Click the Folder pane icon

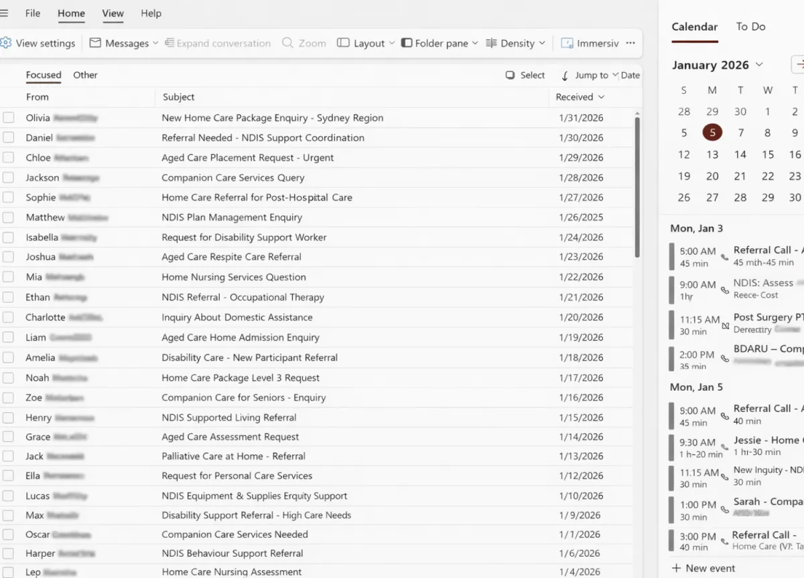coord(407,43)
